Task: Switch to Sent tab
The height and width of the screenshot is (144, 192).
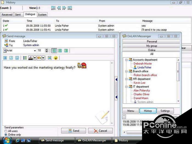Action: [19, 15]
